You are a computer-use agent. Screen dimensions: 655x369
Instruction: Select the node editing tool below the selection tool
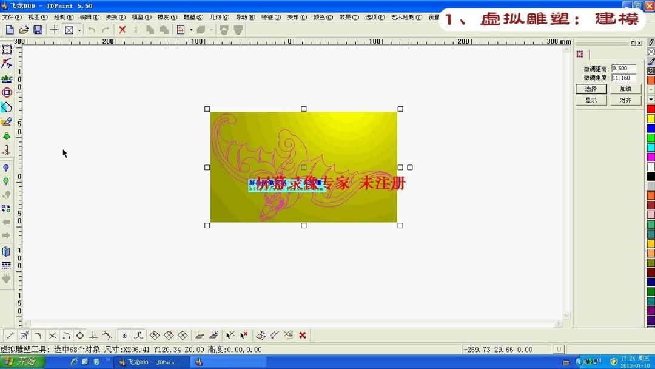(x=7, y=64)
